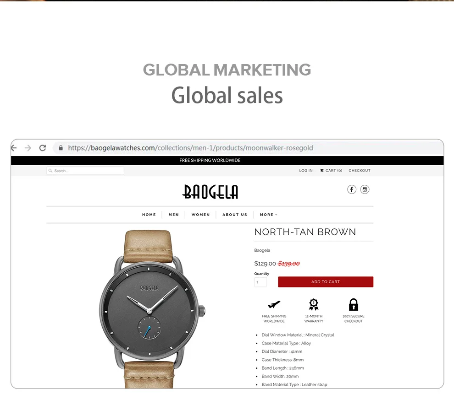This screenshot has height=394, width=454.
Task: Open the ABOUT US page
Action: (235, 215)
